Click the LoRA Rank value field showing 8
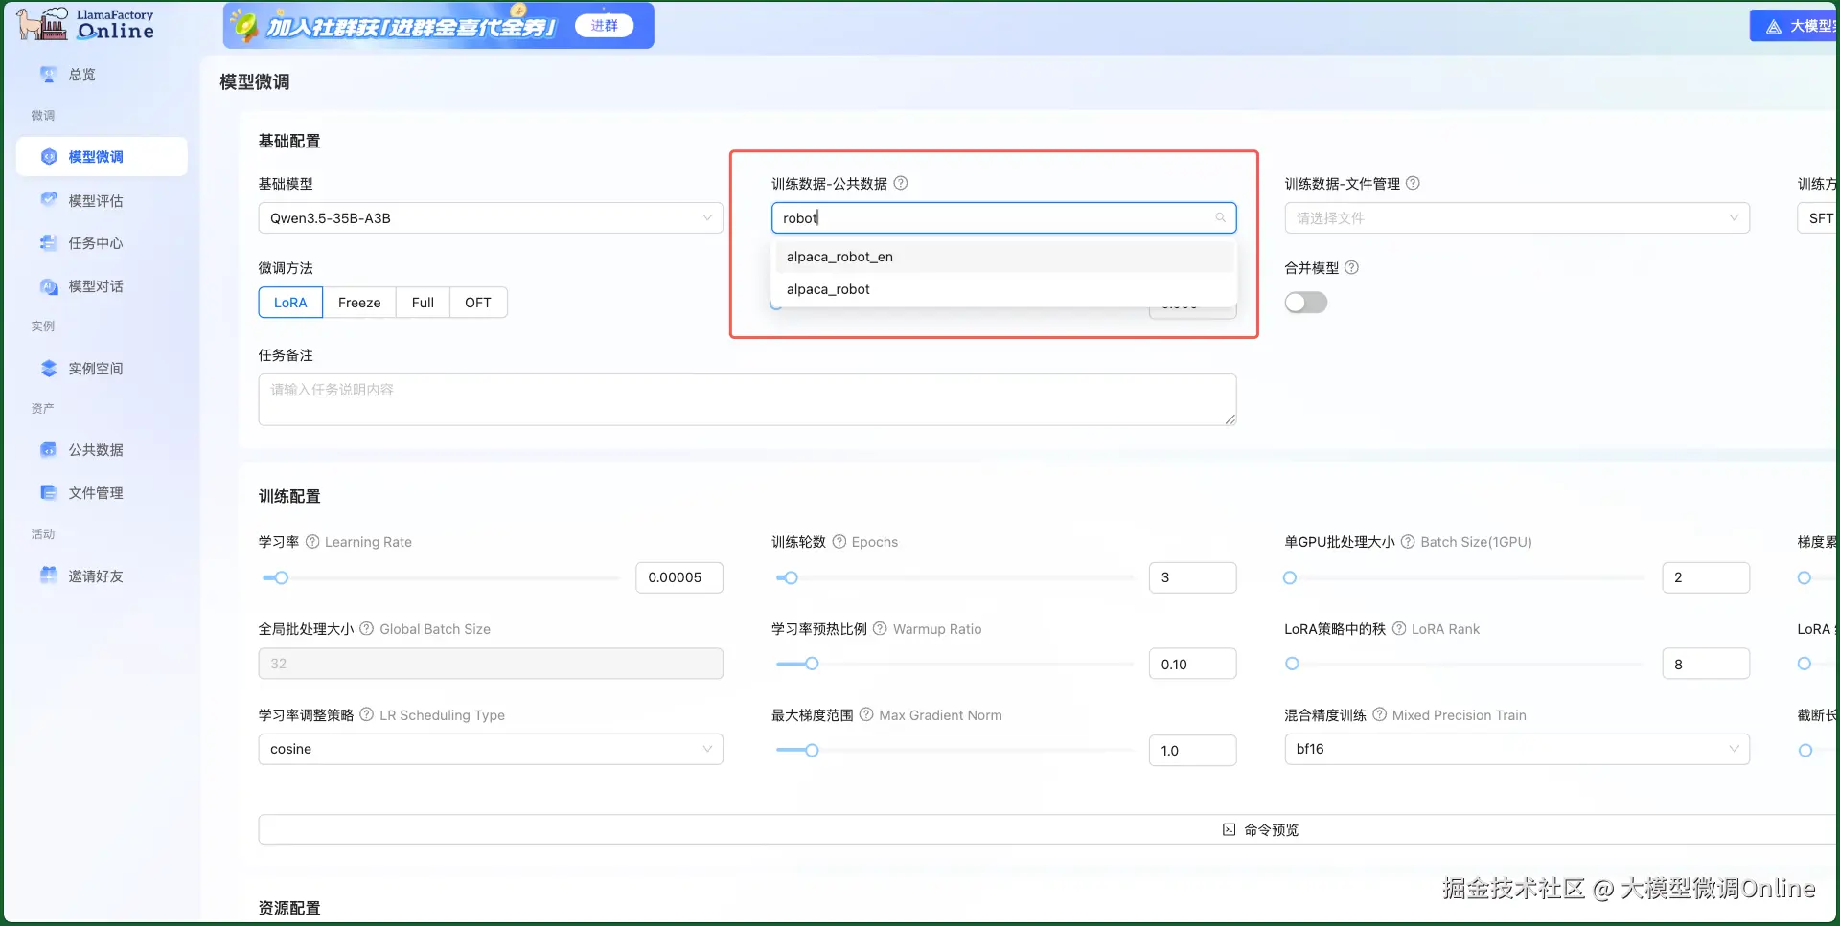 click(x=1706, y=664)
